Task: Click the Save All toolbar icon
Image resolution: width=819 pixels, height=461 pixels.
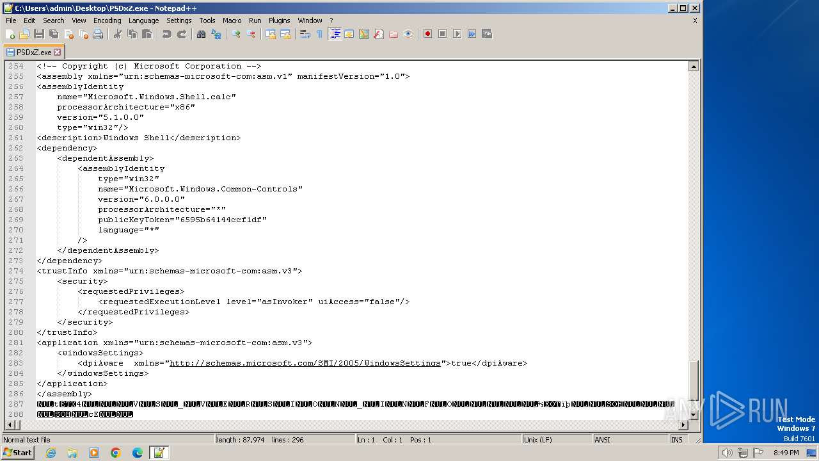Action: click(x=54, y=34)
